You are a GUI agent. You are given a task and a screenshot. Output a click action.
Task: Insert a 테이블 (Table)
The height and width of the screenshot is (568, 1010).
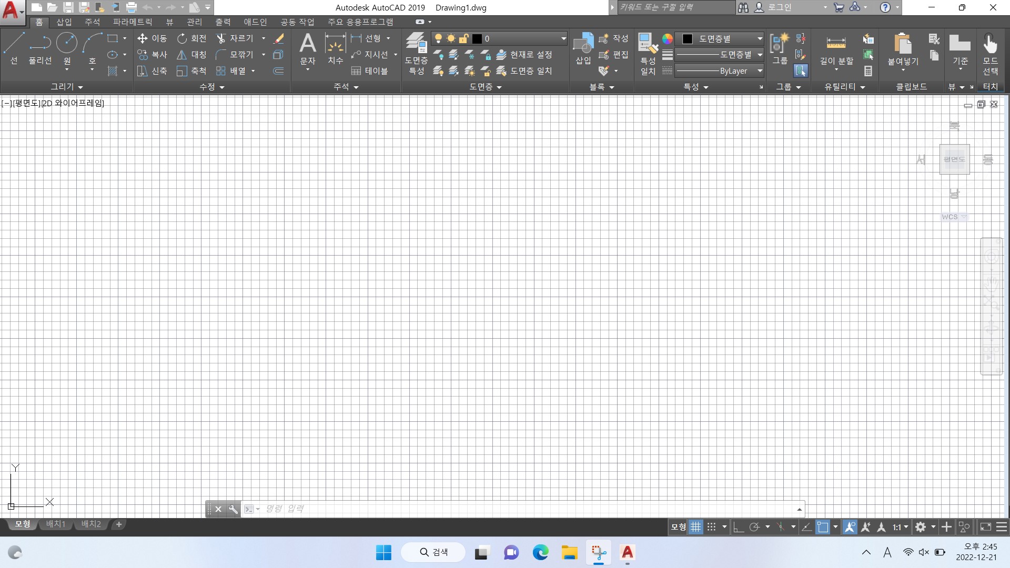coord(370,71)
